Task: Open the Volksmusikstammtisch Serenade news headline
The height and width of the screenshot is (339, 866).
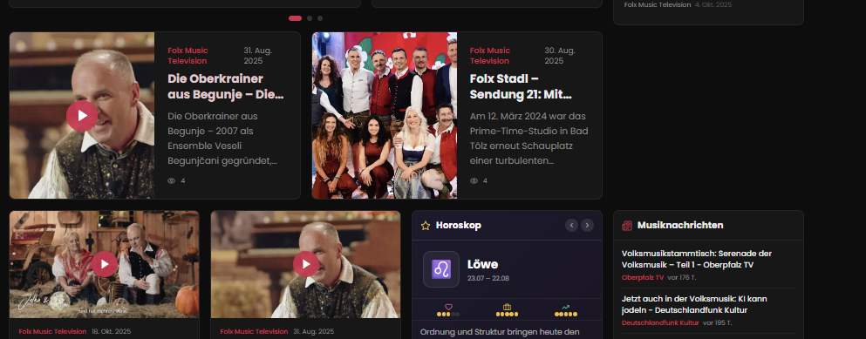Action: pos(697,259)
